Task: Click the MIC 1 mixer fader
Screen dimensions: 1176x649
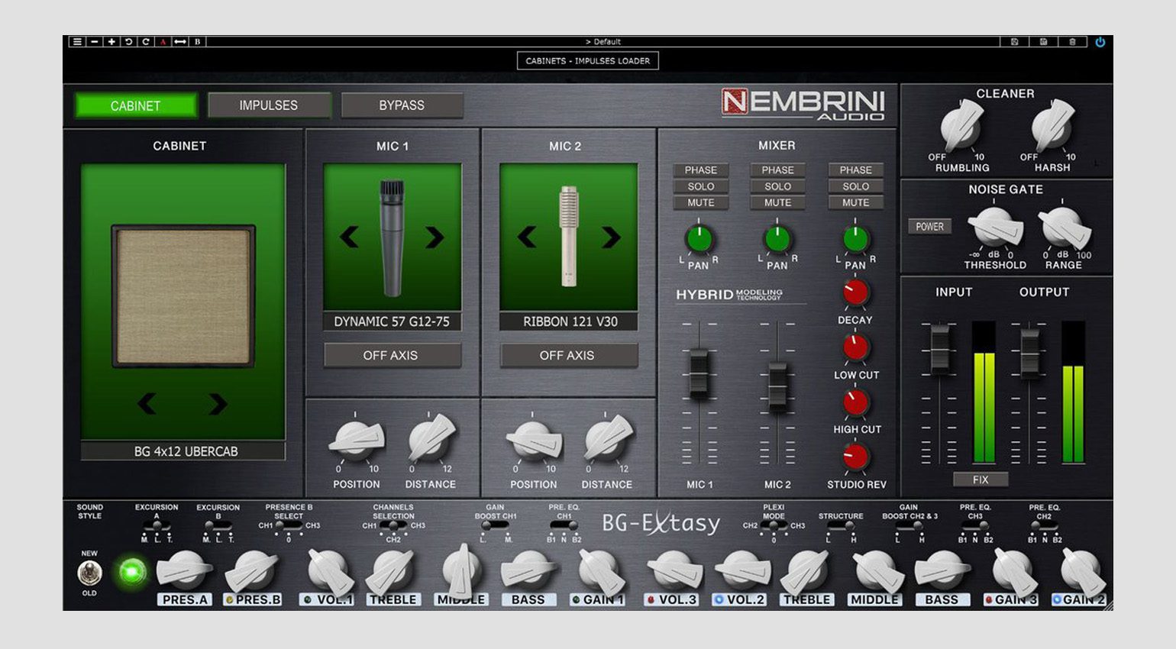Action: point(699,373)
